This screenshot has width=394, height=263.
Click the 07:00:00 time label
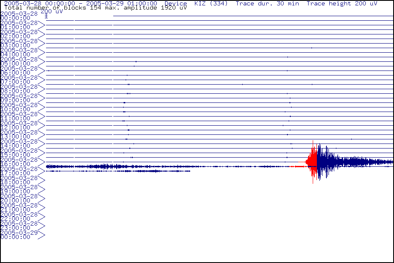[x=15, y=82]
